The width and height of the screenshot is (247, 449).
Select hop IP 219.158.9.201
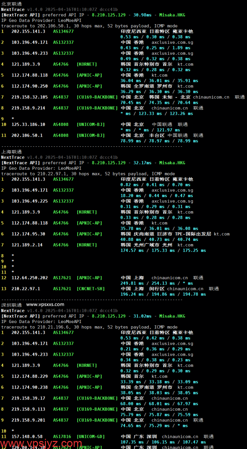(x=28, y=420)
